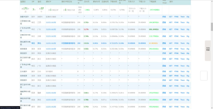Run Dig for the 四川南充市移动 node
The image size is (213, 109).
pyautogui.click(x=188, y=107)
